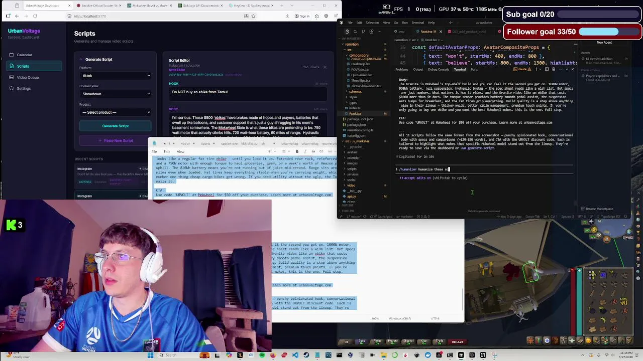The image size is (643, 361).
Task: Open Notepad File menu
Action: pos(154,151)
